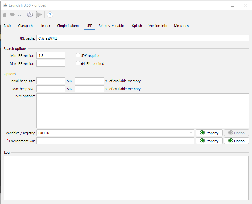Go to the Header tab
Image resolution: width=252 pixels, height=204 pixels.
point(45,26)
